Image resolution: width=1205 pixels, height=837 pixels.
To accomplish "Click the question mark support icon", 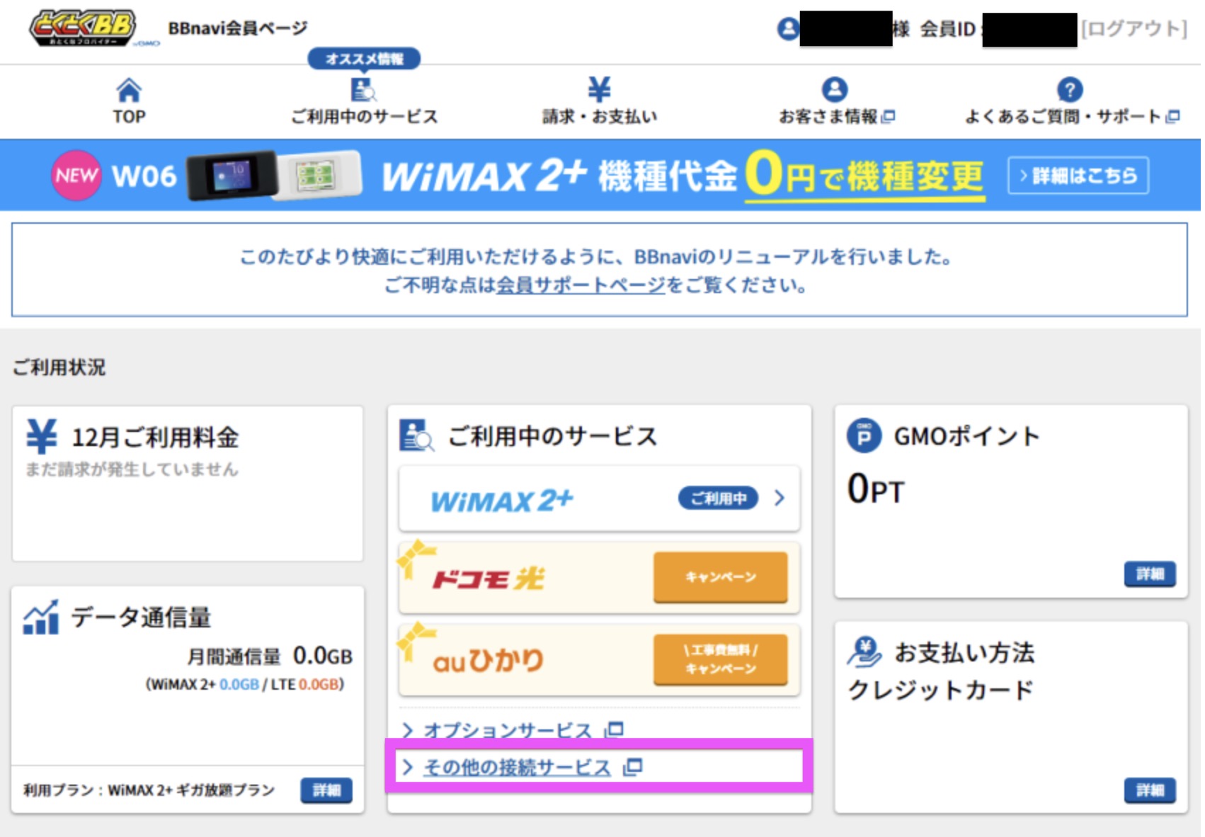I will click(1070, 90).
